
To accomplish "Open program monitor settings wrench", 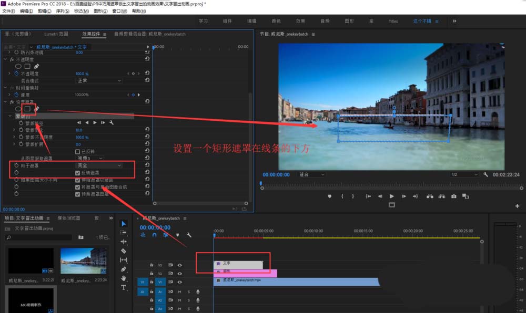I will point(485,174).
